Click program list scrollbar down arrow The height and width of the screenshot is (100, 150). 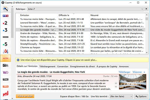pyautogui.click(x=147, y=52)
